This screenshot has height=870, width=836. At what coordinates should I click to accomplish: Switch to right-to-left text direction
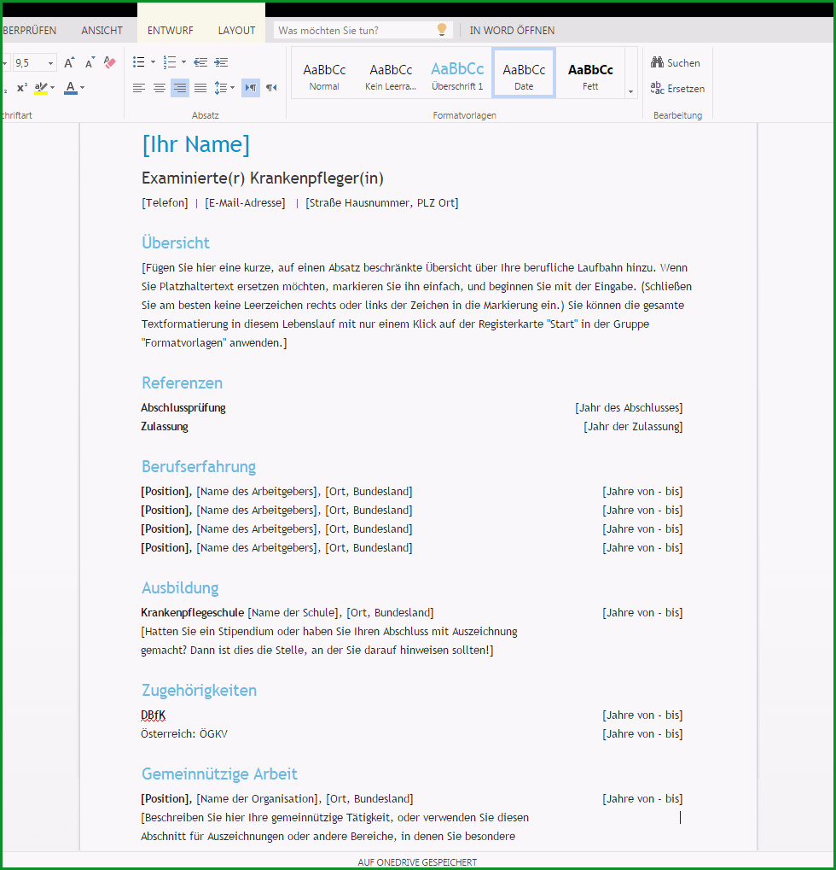click(x=271, y=88)
